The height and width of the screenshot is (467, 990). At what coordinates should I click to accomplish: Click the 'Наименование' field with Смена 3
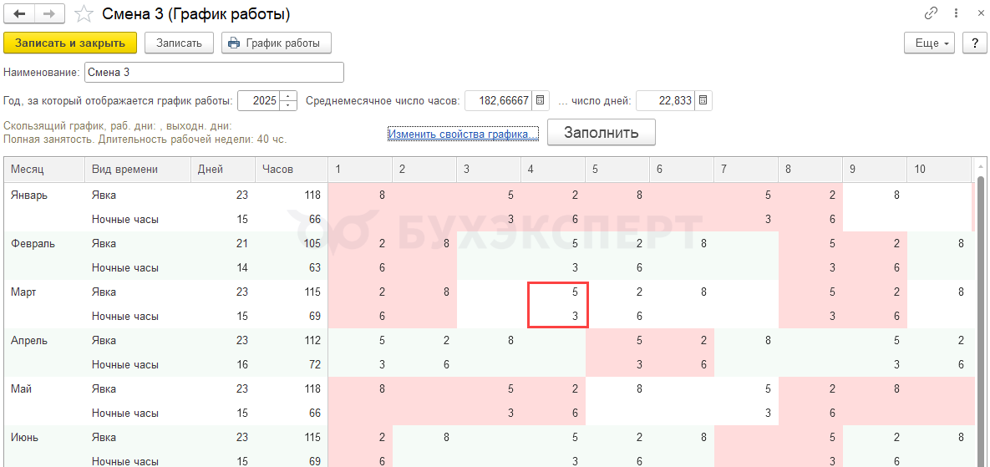214,73
